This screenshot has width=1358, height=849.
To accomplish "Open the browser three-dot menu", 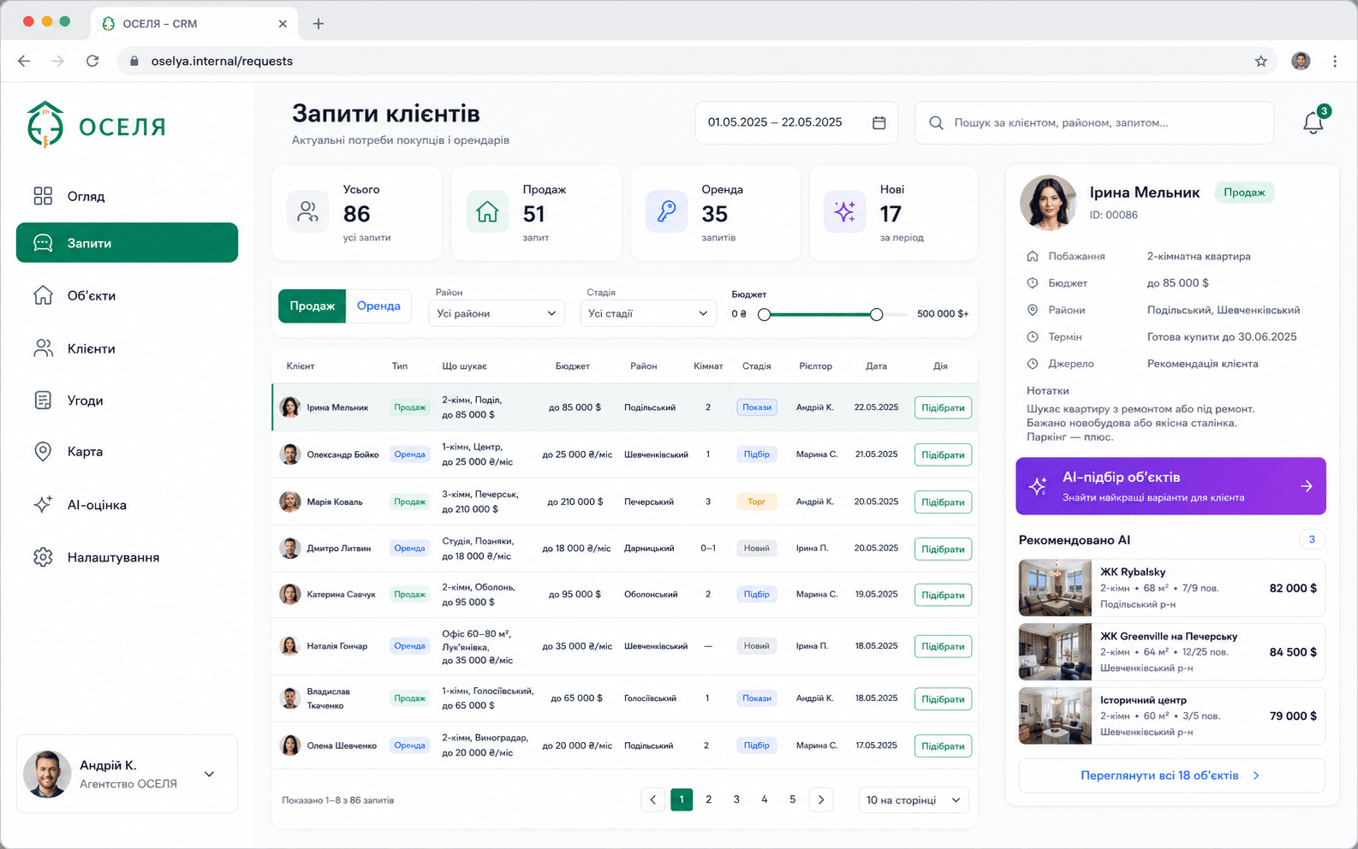I will [1334, 61].
